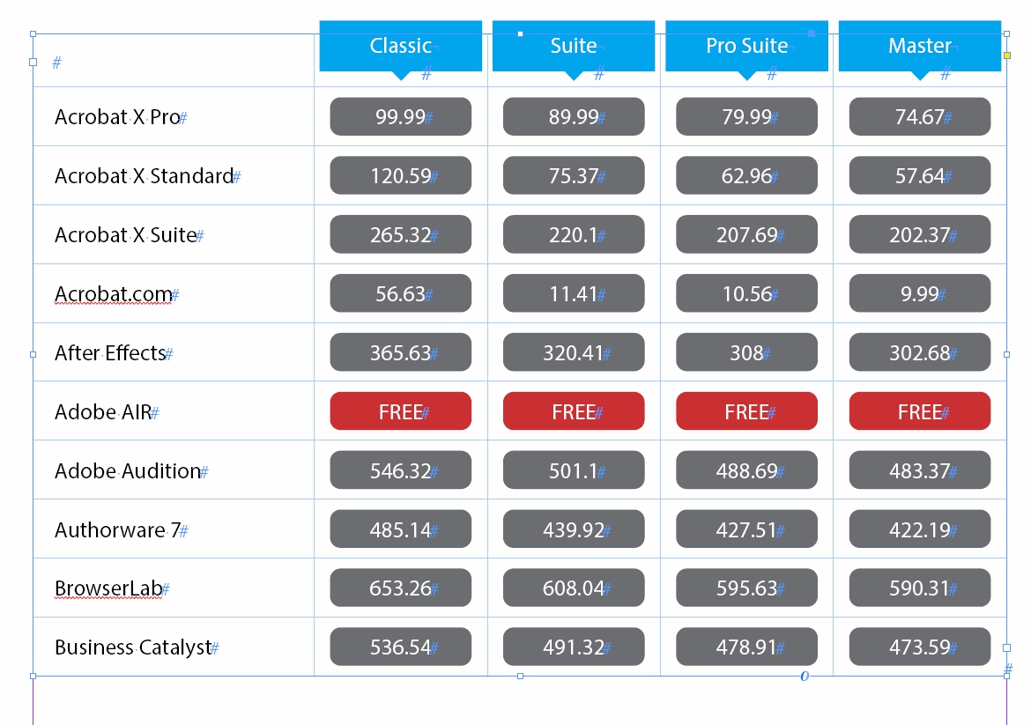Click the empty top-left header cell
The width and height of the screenshot is (1031, 725).
[174, 62]
